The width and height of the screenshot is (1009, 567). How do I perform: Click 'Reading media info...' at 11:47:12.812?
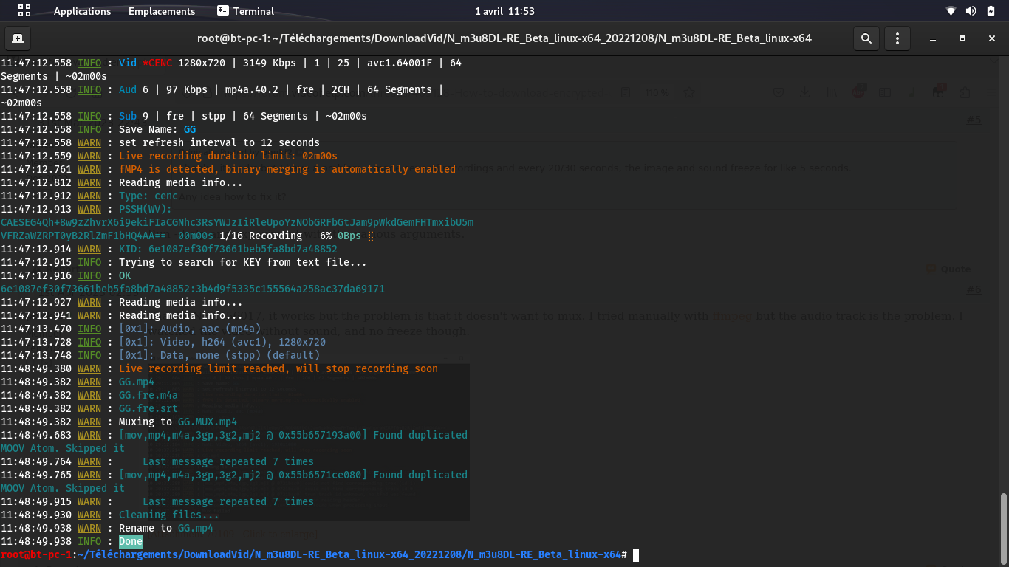(181, 182)
